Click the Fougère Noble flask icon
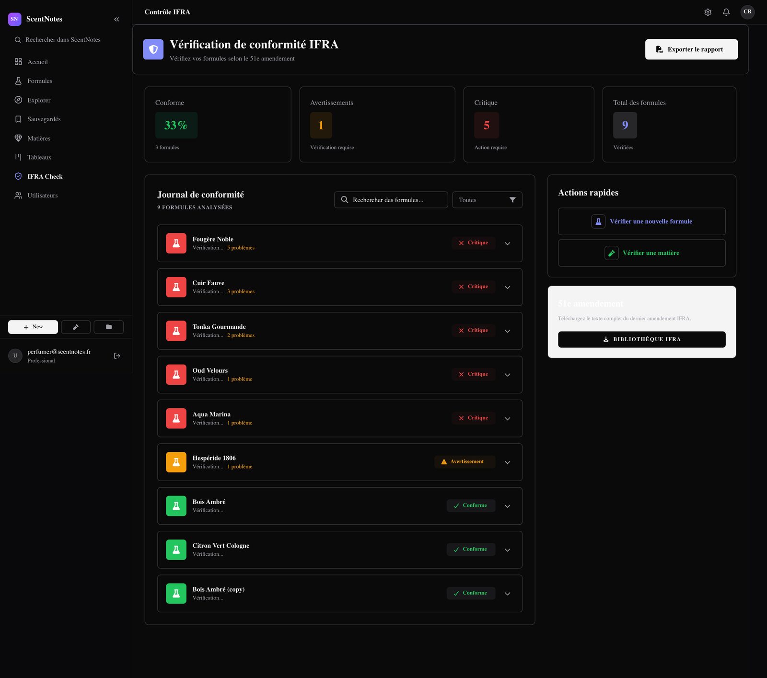Viewport: 767px width, 678px height. coord(176,243)
